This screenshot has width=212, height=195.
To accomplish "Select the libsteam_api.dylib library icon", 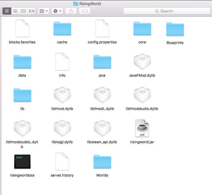I will pos(102,128).
